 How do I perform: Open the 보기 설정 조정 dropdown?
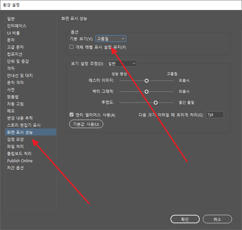[x=122, y=63]
